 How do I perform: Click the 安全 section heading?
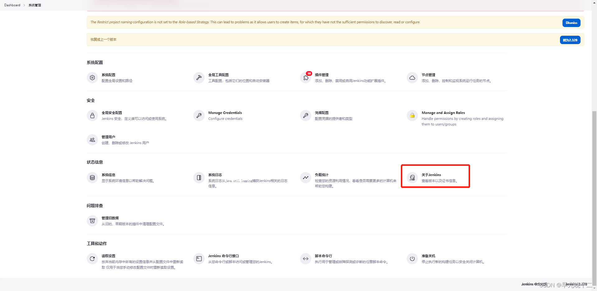coord(91,100)
